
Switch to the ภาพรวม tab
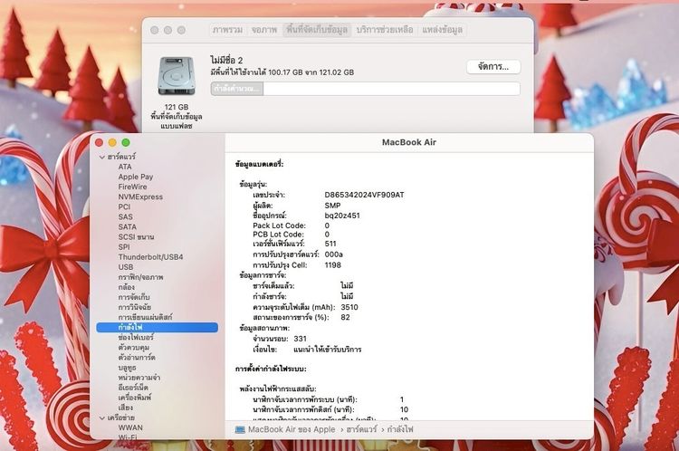pyautogui.click(x=227, y=30)
